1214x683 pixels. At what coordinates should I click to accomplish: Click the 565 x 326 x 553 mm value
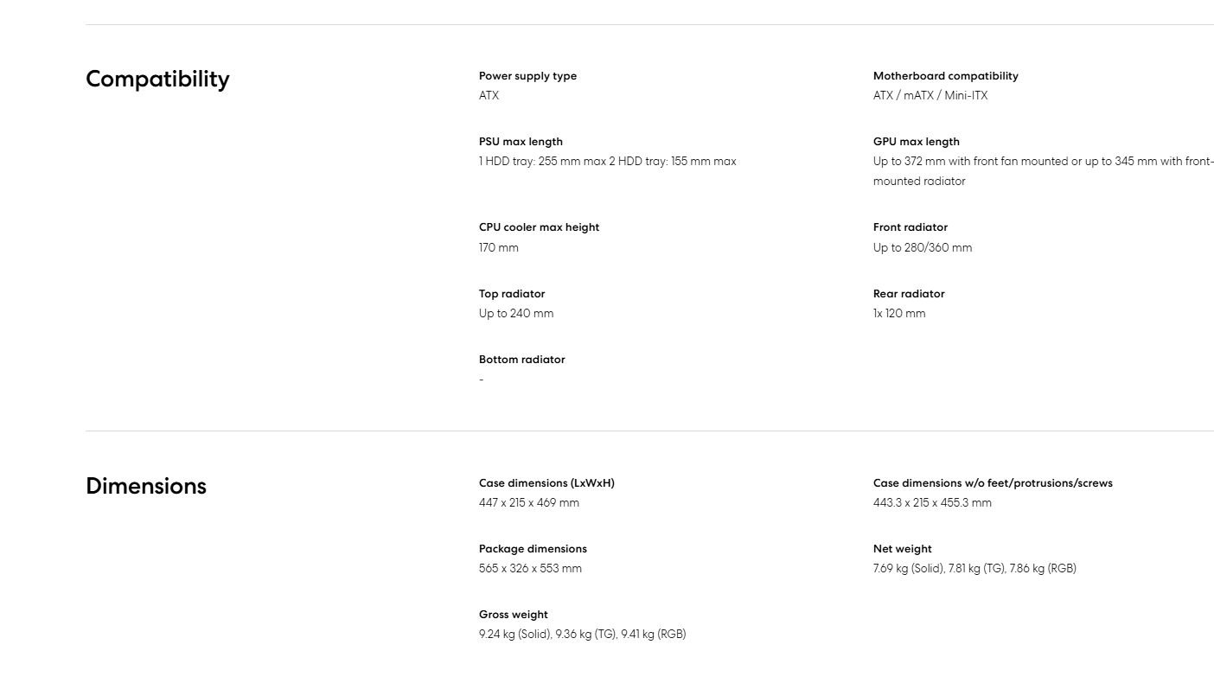(530, 569)
